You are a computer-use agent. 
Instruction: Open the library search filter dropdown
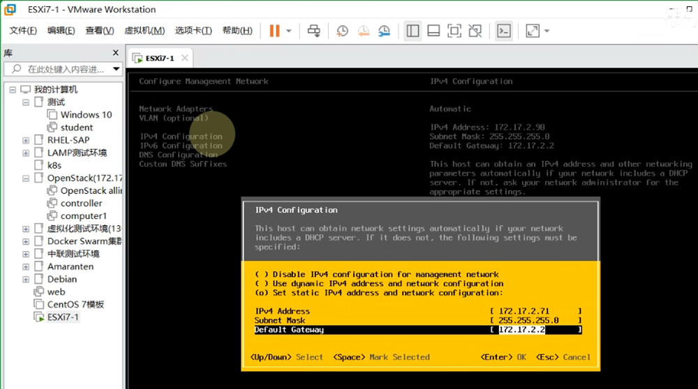pyautogui.click(x=116, y=69)
